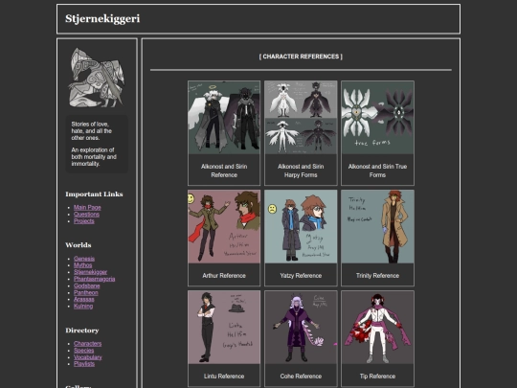Click the Tip Reference caption

click(377, 377)
